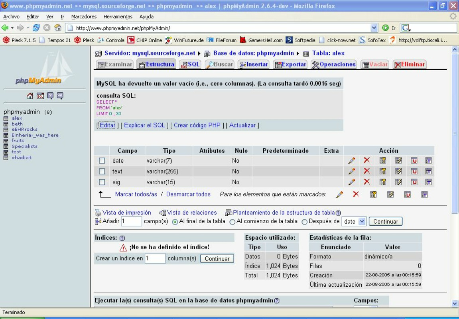Open the back button history dropdown arrow
Viewport: 459px width, 319px height.
[12, 28]
